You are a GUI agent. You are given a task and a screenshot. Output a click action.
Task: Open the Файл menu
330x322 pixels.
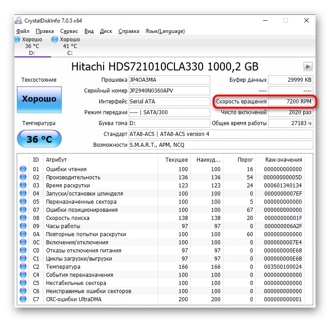(23, 31)
